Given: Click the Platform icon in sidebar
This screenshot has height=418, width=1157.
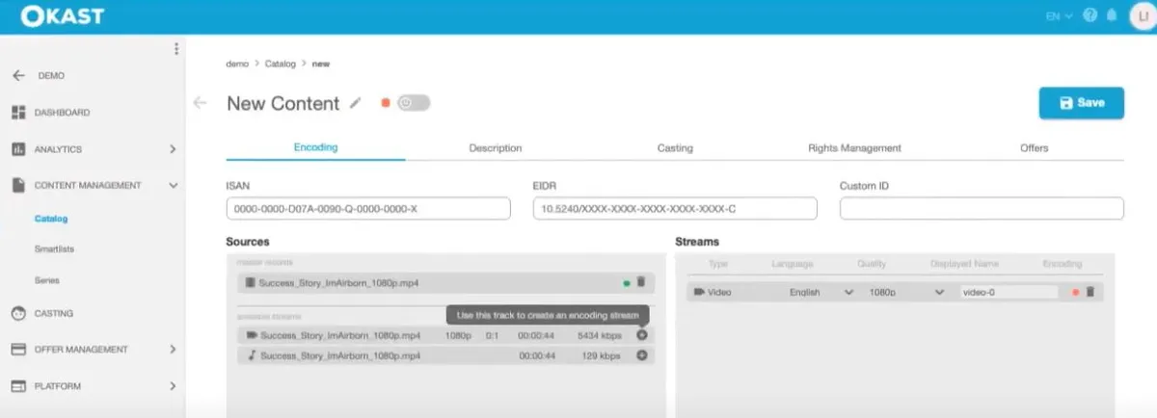Looking at the screenshot, I should [18, 386].
